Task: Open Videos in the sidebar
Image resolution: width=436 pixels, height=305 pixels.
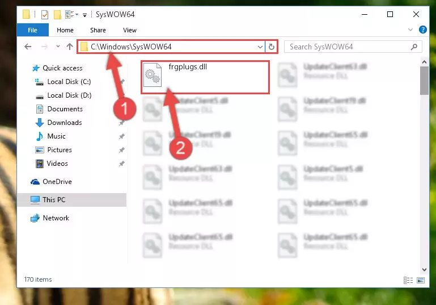Action: 57,164
